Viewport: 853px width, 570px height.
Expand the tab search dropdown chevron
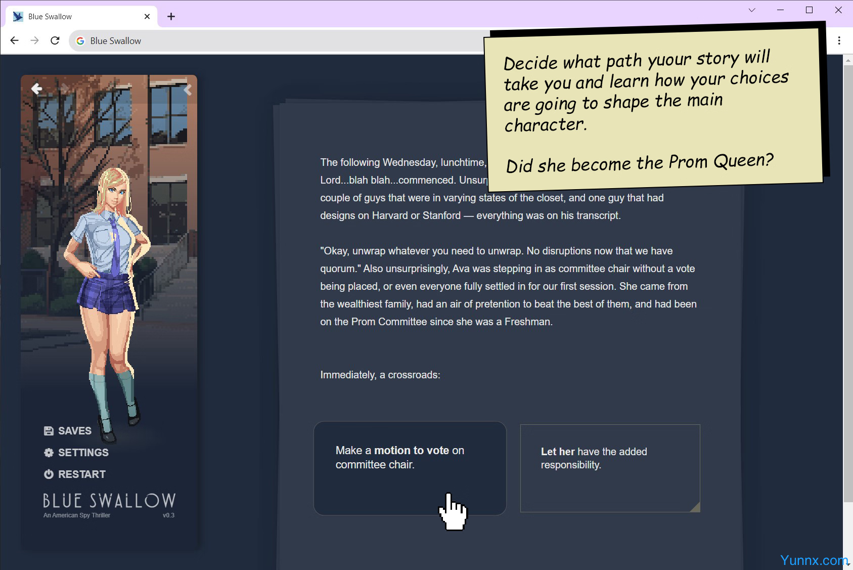(x=752, y=10)
